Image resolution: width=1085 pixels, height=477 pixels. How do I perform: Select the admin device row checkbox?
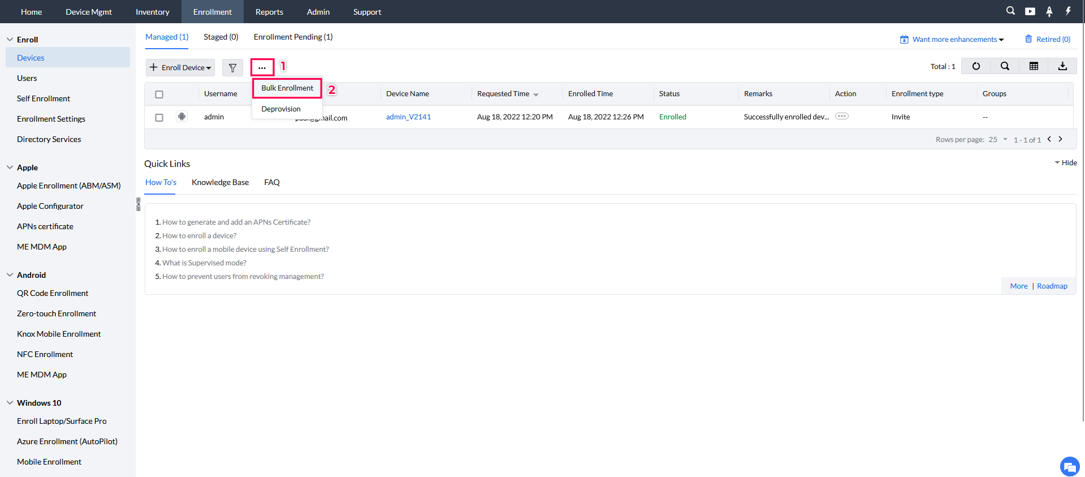click(x=159, y=118)
